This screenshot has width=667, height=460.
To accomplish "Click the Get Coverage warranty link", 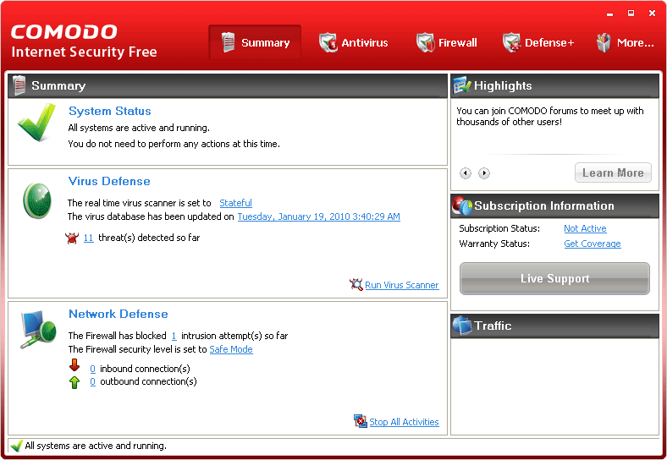I will pyautogui.click(x=593, y=244).
